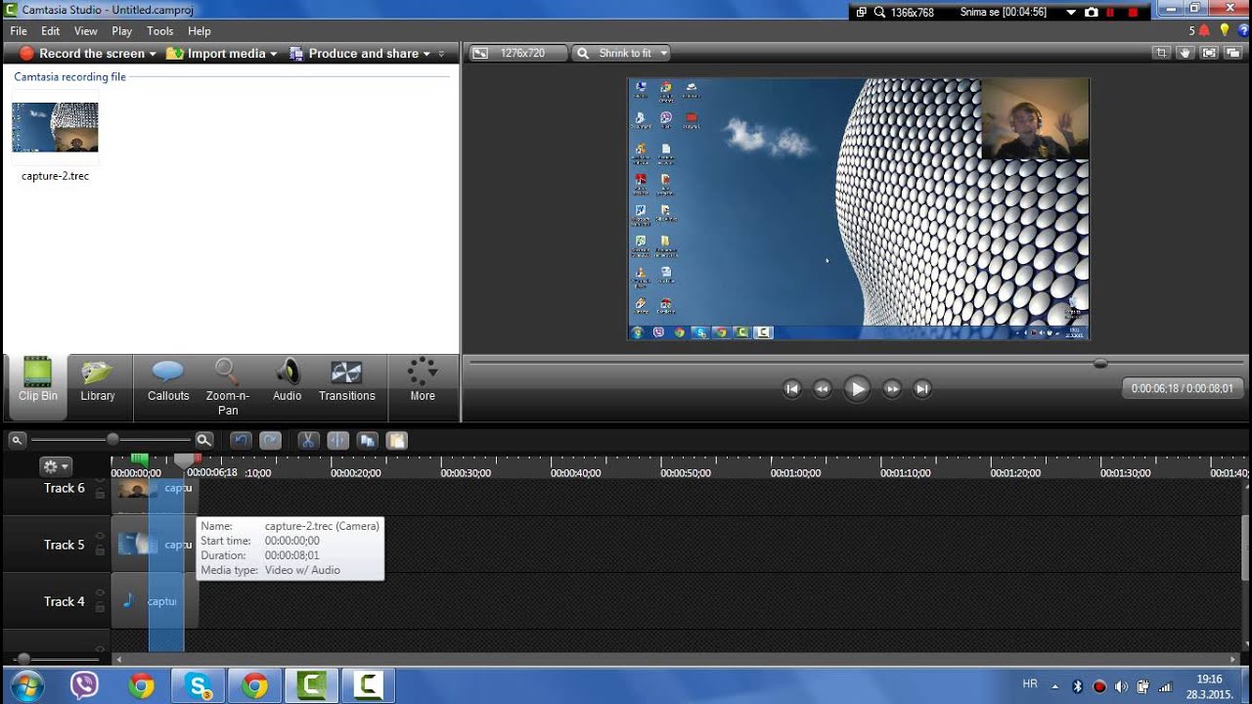Open the timeline settings gear dropdown
Screen dimensions: 1252x704
coord(55,466)
